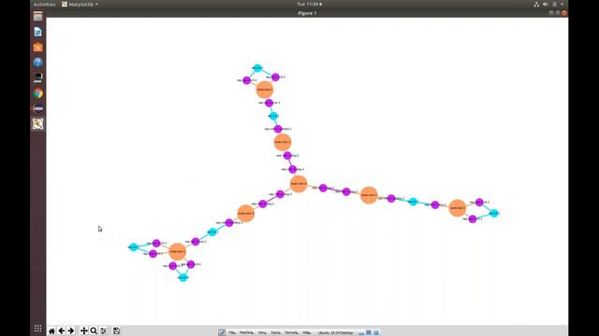
Task: Open the Help menu in VM bar
Action: (x=306, y=333)
